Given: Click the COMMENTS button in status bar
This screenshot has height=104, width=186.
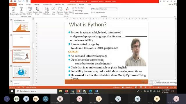Looking at the screenshot, I should 127,87.
